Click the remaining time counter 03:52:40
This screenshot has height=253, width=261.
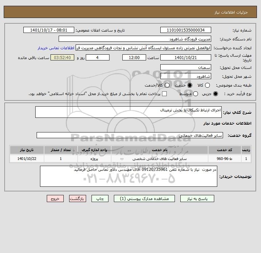62,57
